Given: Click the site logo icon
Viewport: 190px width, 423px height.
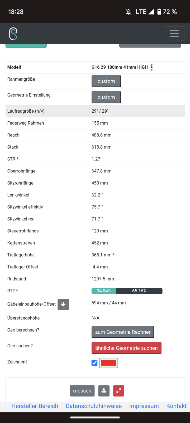Looking at the screenshot, I should [x=13, y=34].
